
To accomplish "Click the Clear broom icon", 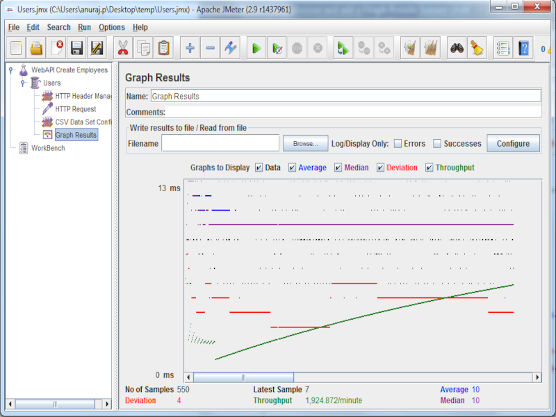I will 410,47.
